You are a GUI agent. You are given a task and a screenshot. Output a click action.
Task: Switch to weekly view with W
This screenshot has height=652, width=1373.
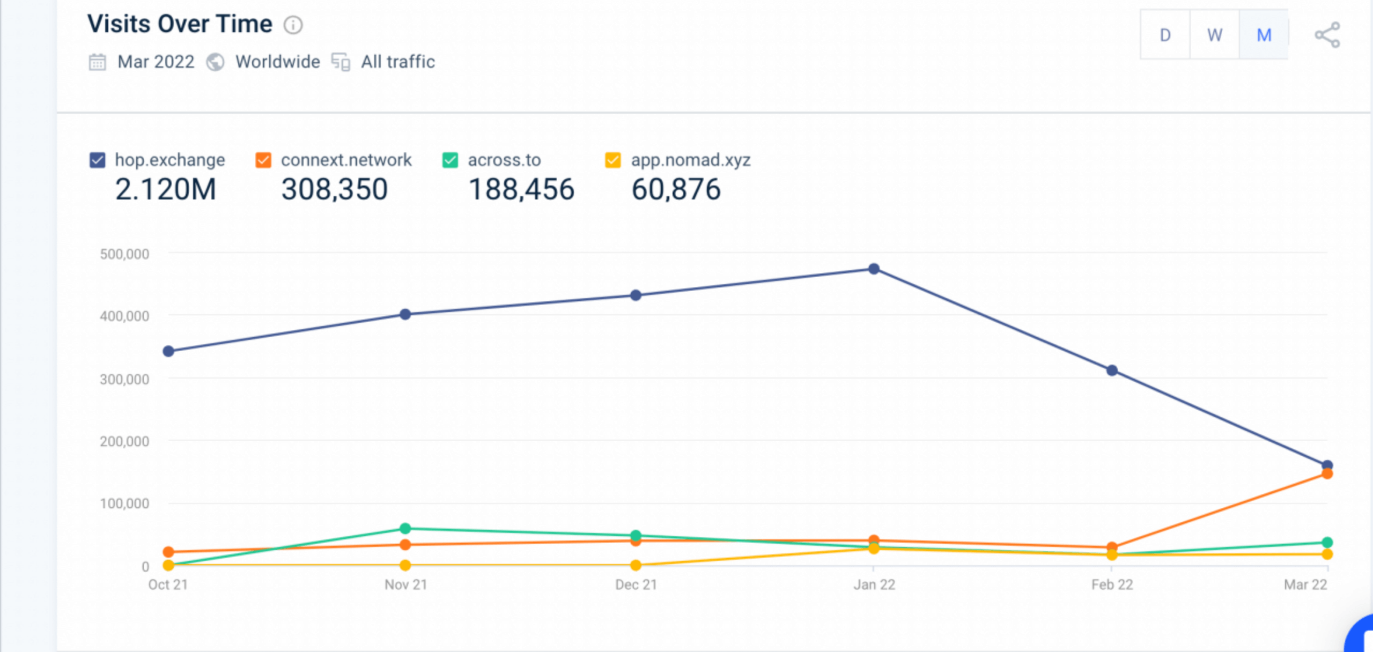pyautogui.click(x=1215, y=35)
